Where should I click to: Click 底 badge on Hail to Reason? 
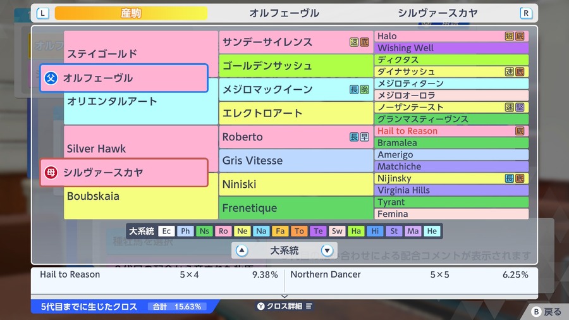(520, 131)
